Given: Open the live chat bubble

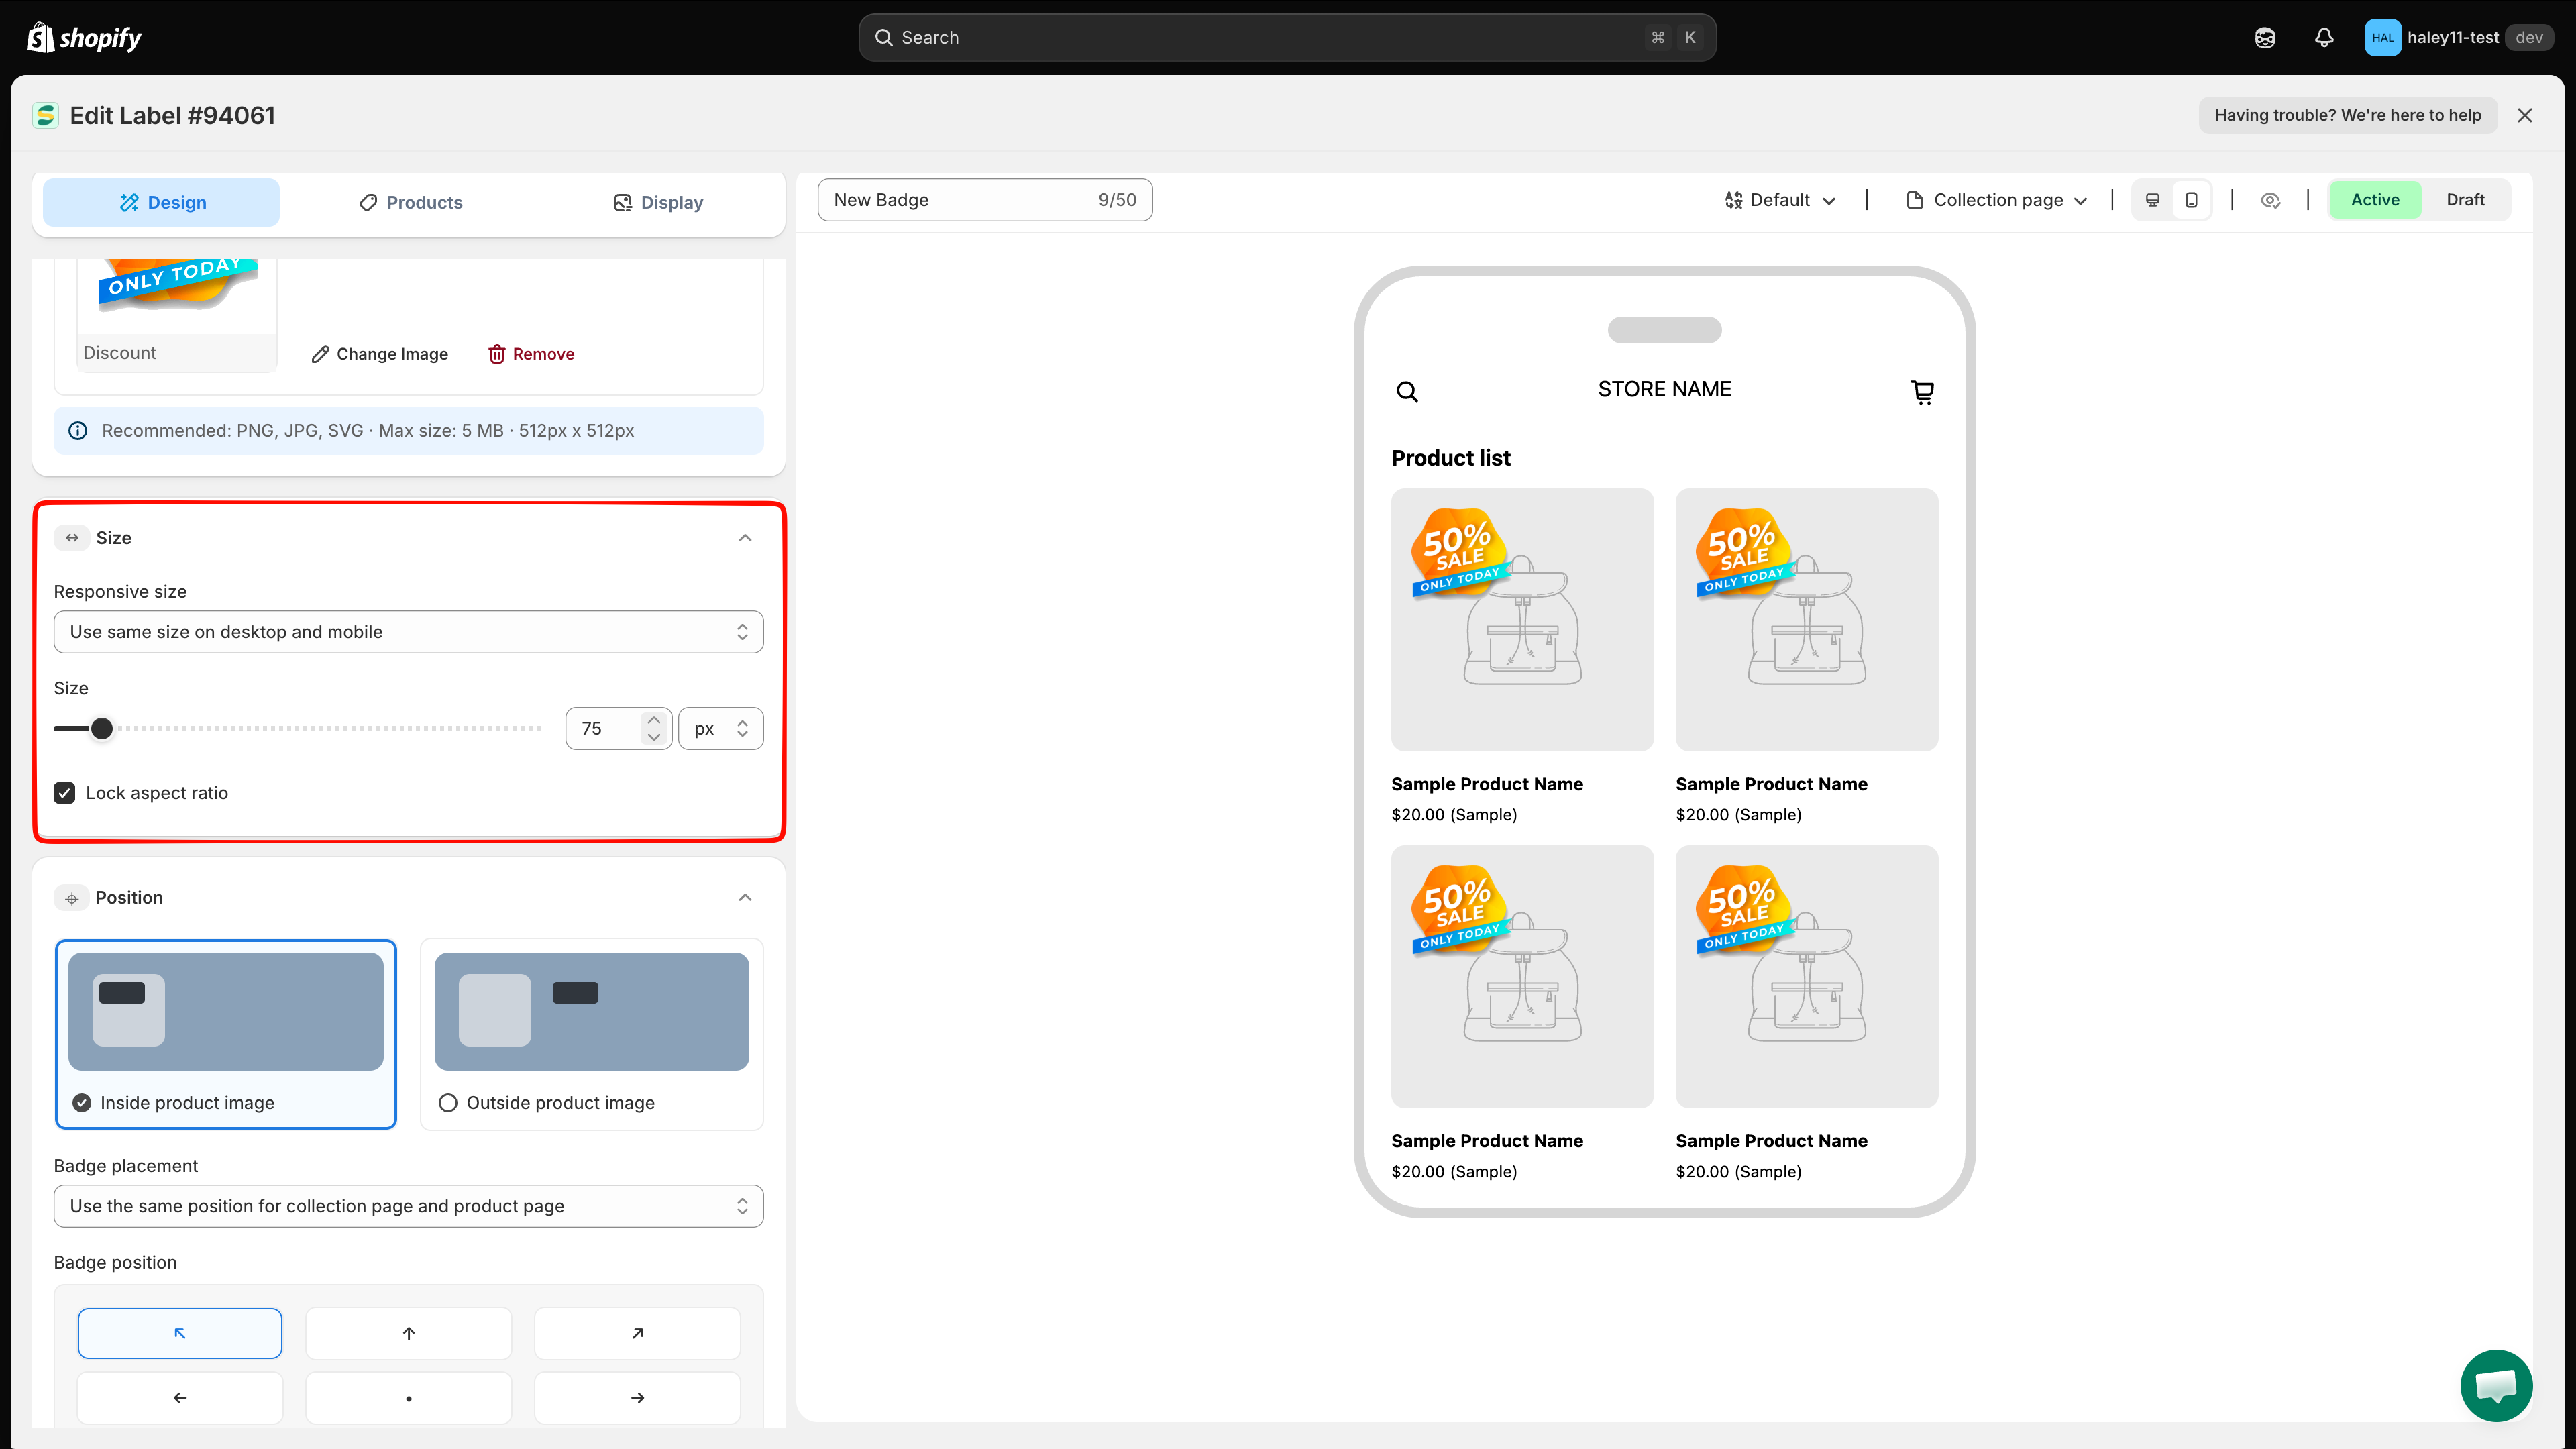Looking at the screenshot, I should click(2496, 1385).
